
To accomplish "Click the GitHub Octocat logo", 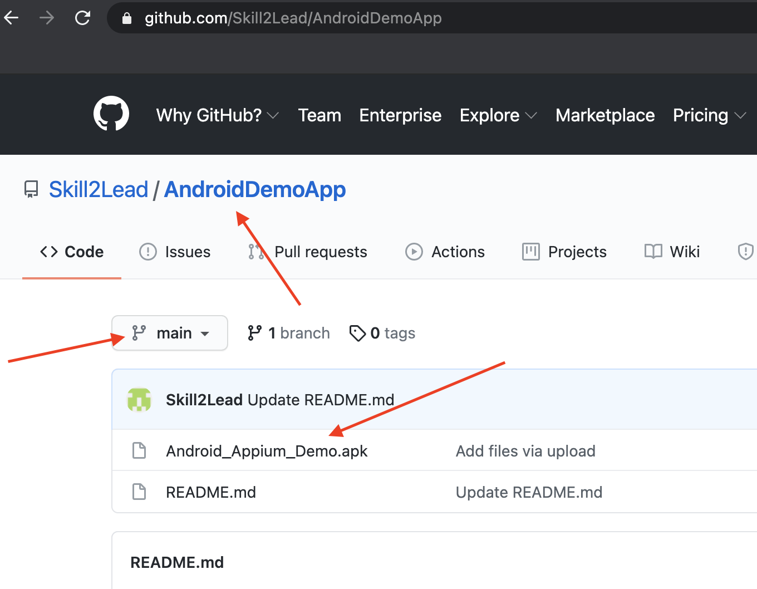I will pyautogui.click(x=111, y=114).
